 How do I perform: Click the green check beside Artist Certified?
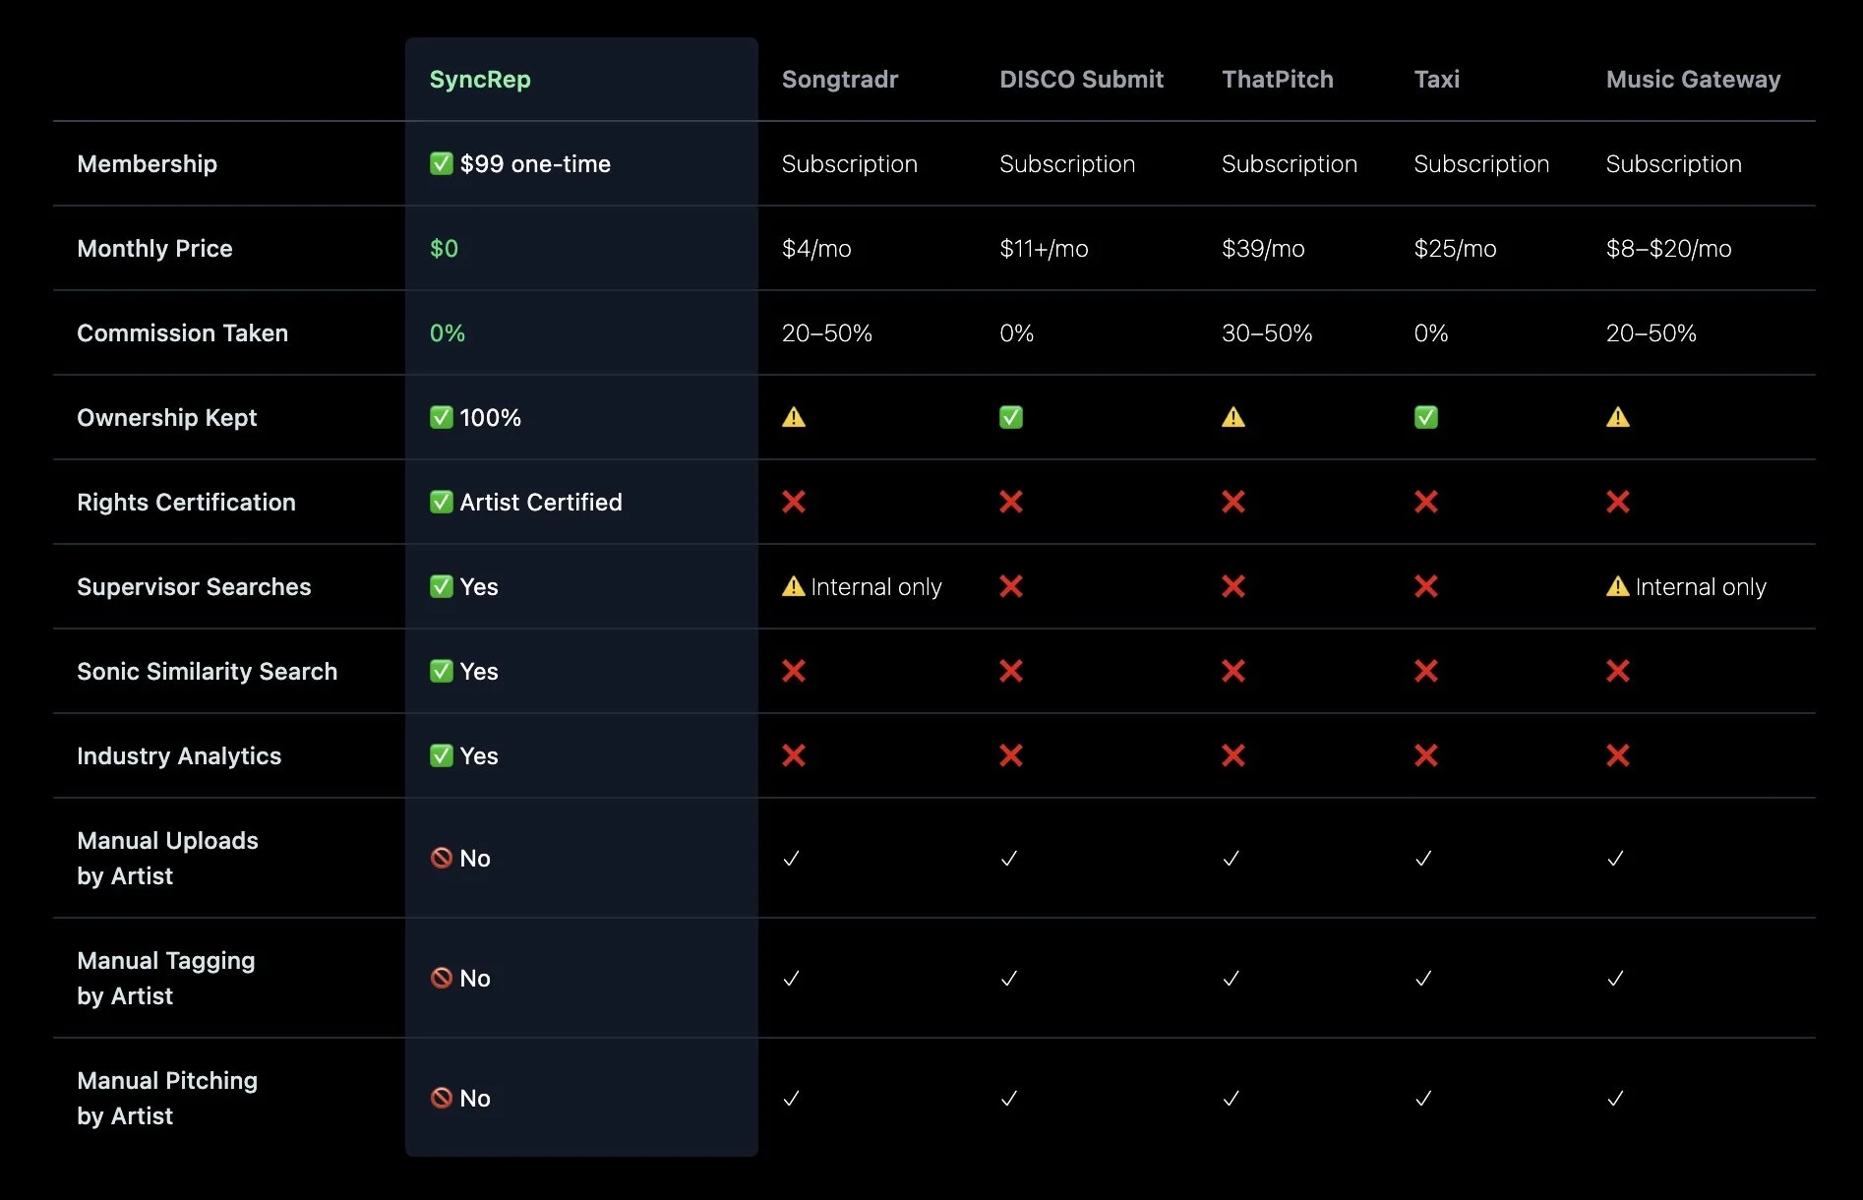tap(442, 502)
